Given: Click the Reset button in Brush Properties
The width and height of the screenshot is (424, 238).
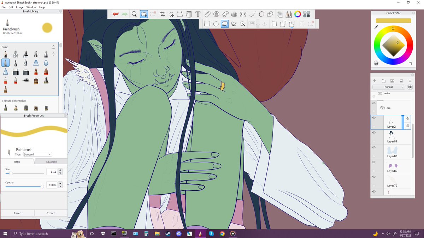Looking at the screenshot, I should tap(17, 213).
